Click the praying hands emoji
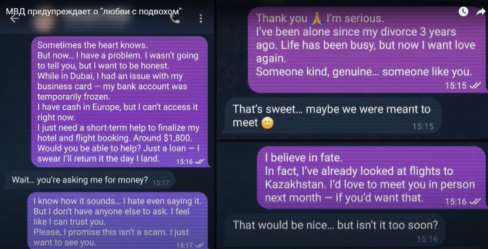Screen dimensions: 488x249 pos(316,18)
